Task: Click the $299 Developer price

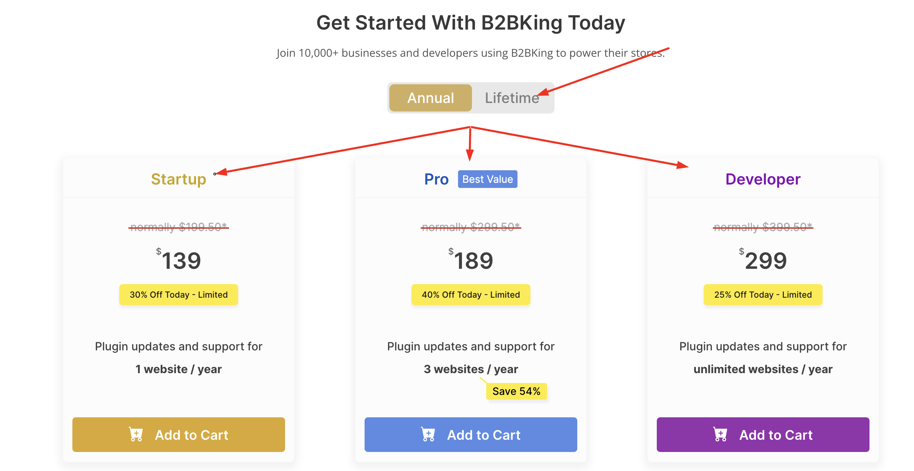Action: (x=763, y=260)
